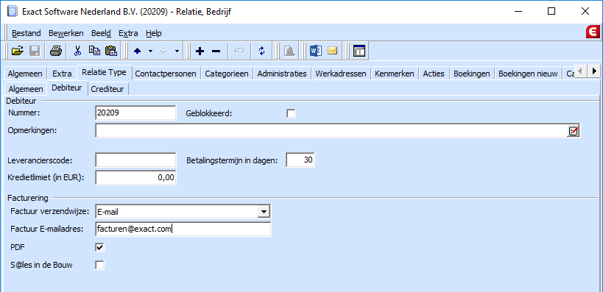Open the notes editor icon in Opmerkingen

pos(573,131)
